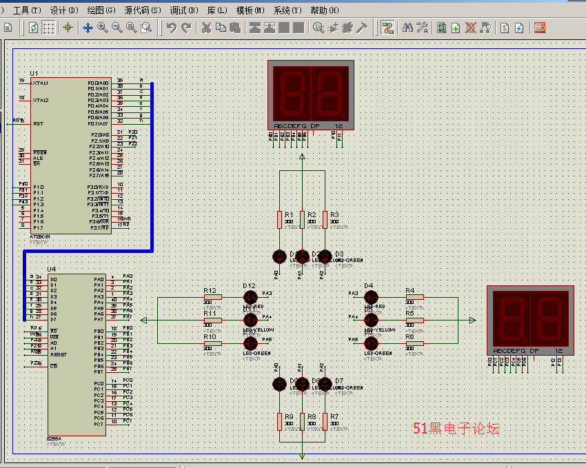
Task: Click the exit to parent sheet icon
Action: pyautogui.click(x=485, y=28)
